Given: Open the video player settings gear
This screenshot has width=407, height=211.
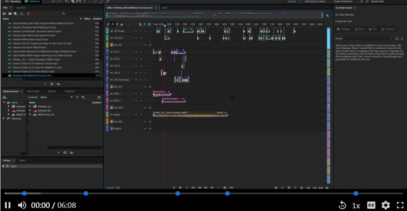Looking at the screenshot, I should tap(385, 205).
